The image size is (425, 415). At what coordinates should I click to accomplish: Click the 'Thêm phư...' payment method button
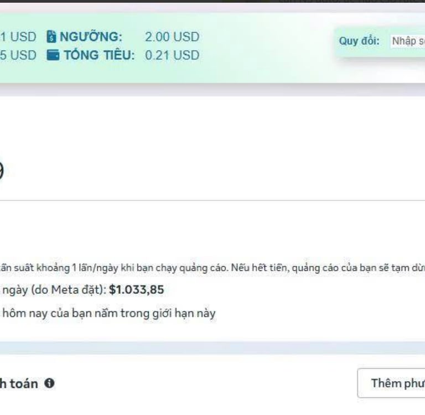tap(391, 383)
